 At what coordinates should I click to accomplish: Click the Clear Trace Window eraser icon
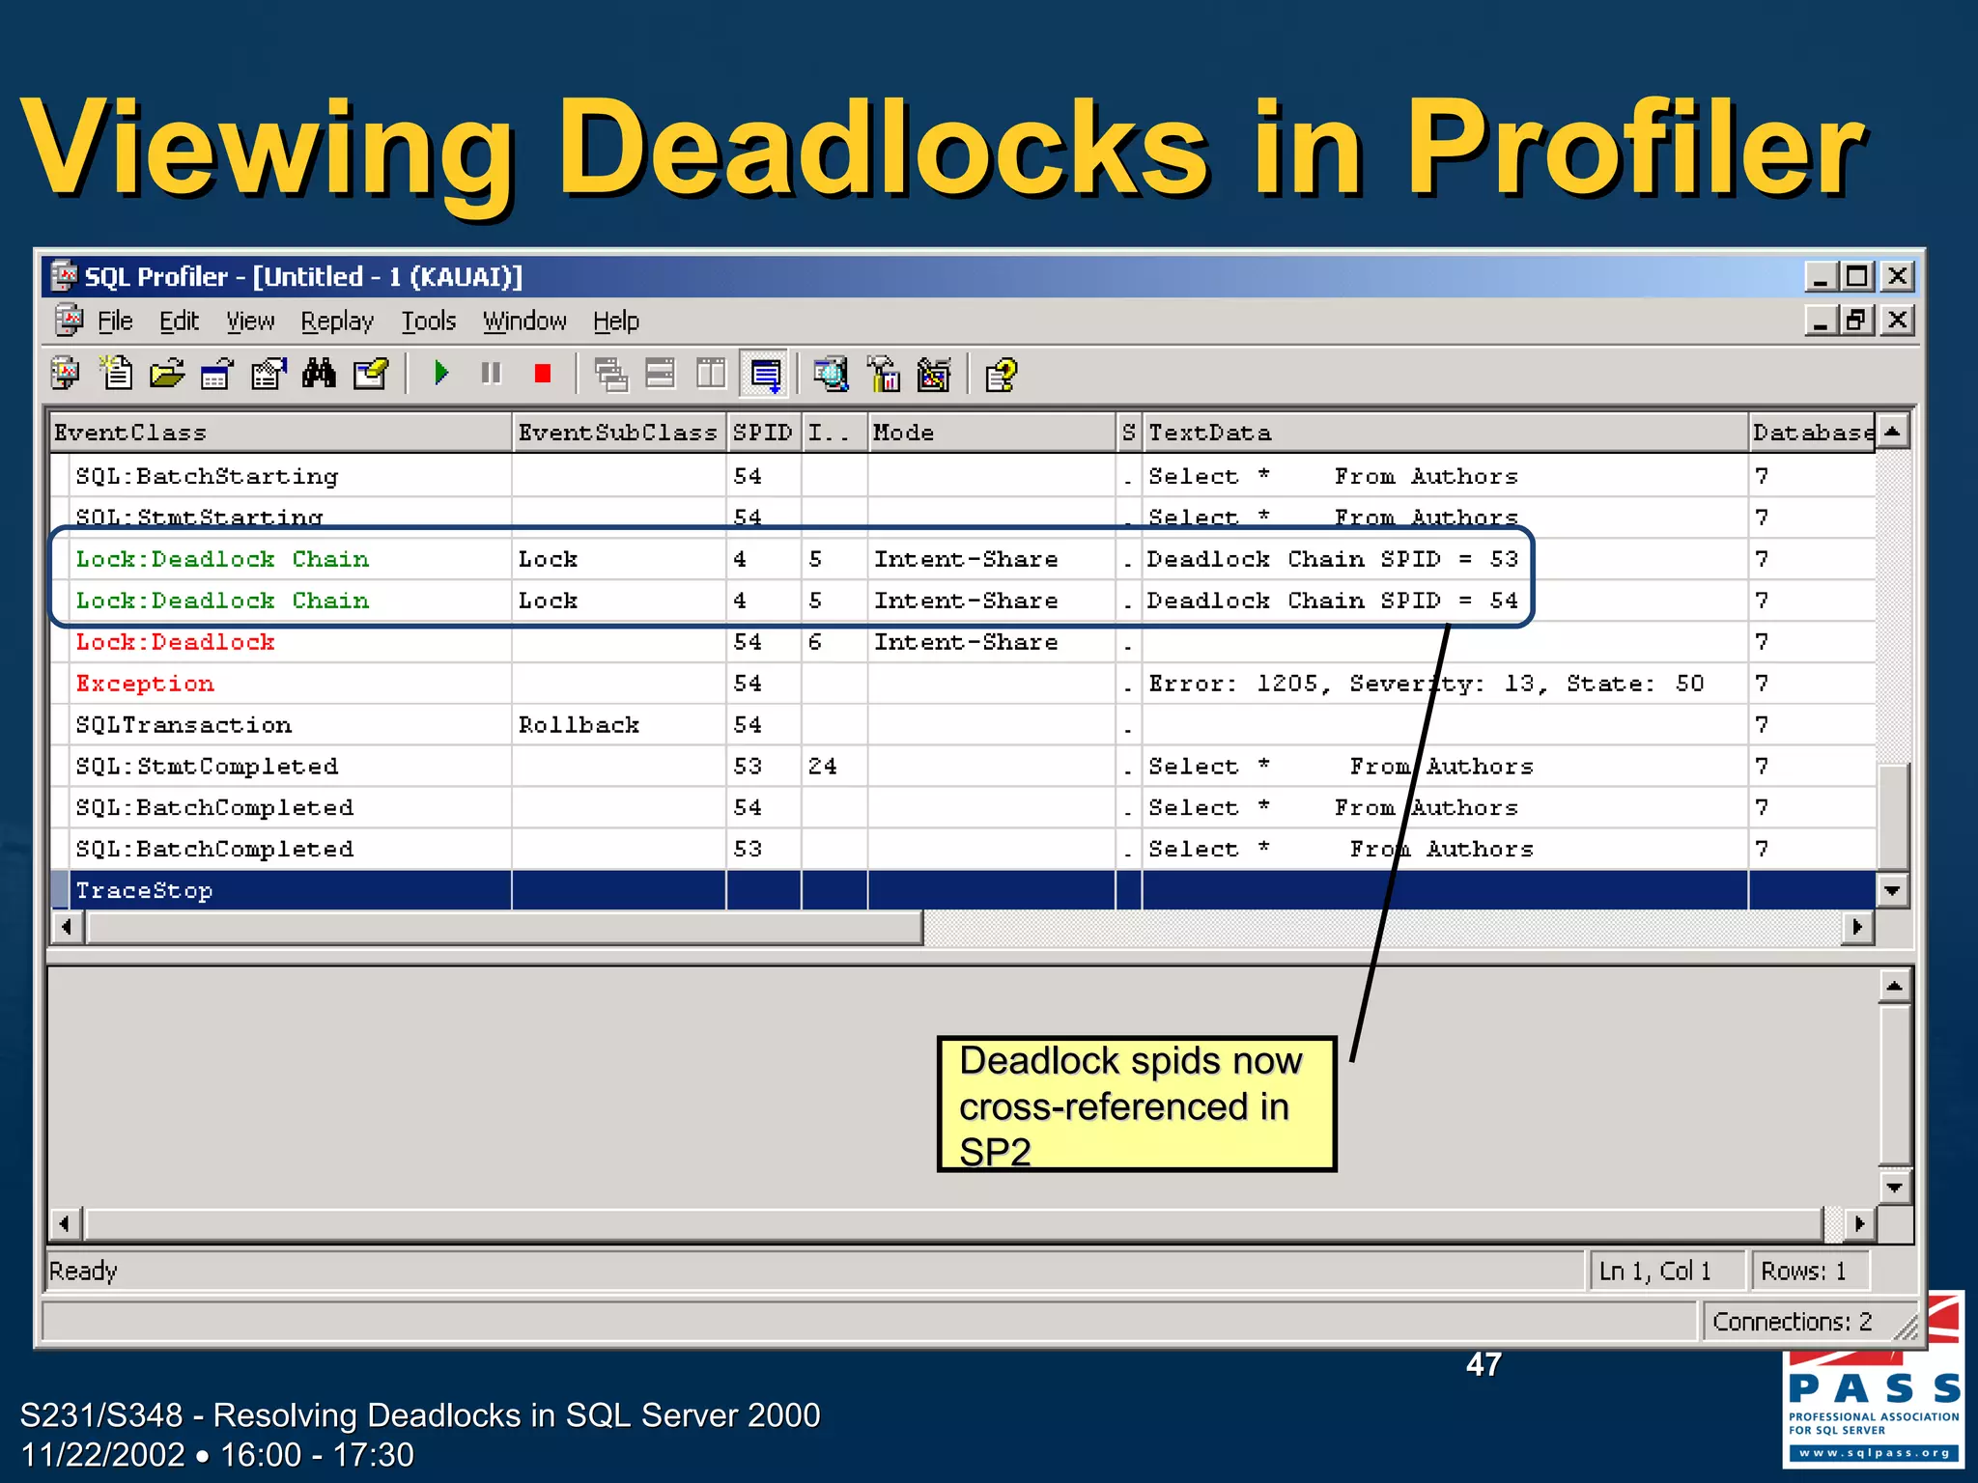pos(371,374)
